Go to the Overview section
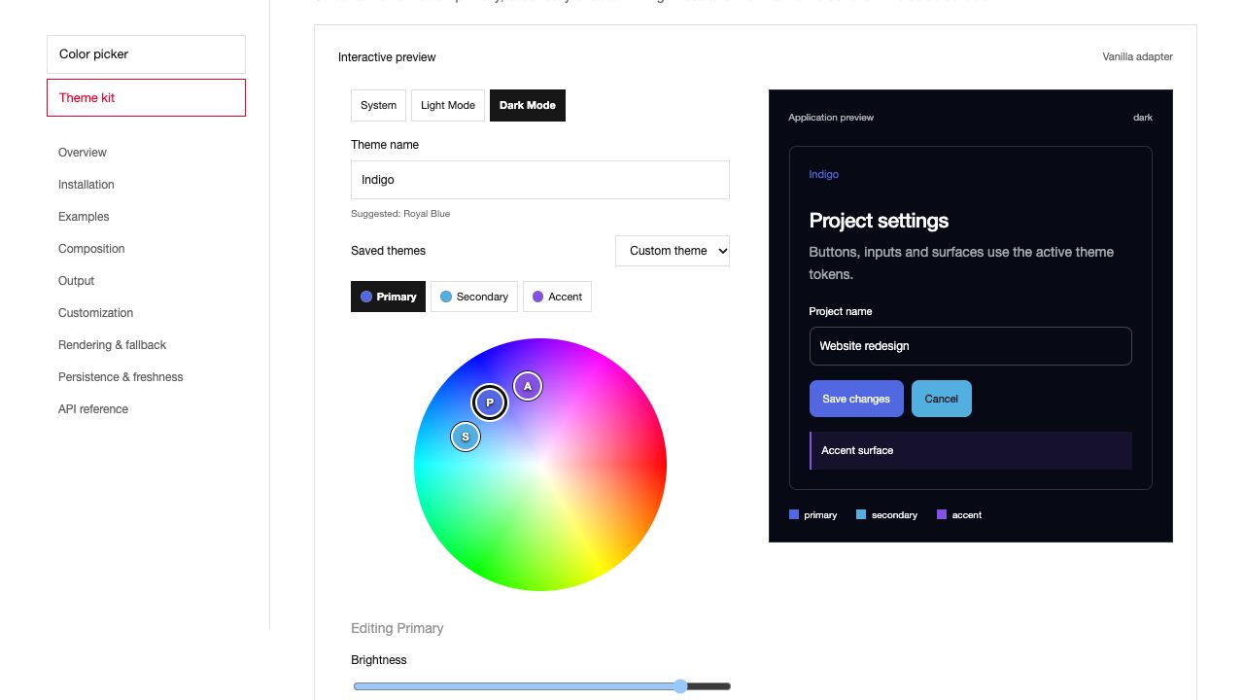Image resolution: width=1244 pixels, height=700 pixels. (83, 153)
